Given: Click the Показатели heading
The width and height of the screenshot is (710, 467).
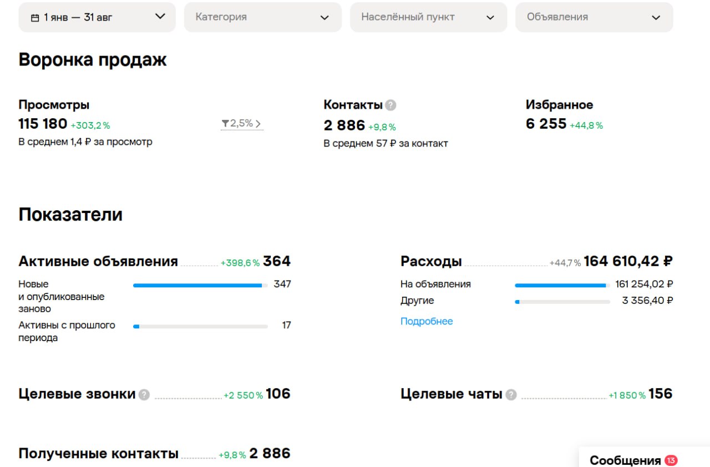Looking at the screenshot, I should (70, 215).
